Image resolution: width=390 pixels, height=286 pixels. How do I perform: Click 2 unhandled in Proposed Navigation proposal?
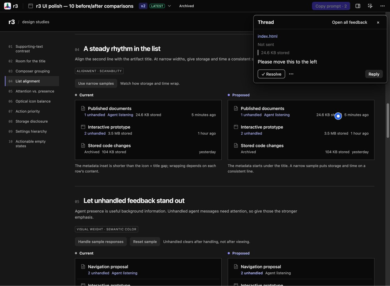tap(252, 273)
